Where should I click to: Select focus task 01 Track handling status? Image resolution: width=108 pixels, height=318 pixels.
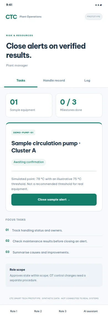click(x=54, y=230)
